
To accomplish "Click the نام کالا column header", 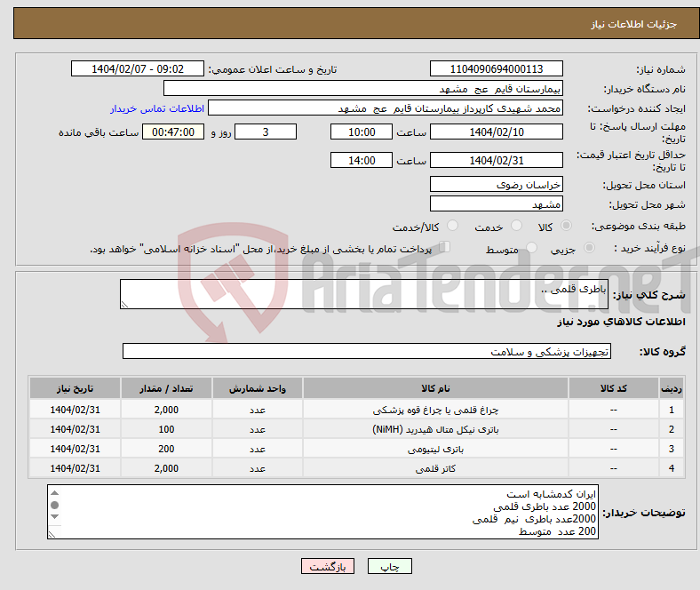I will point(435,388).
